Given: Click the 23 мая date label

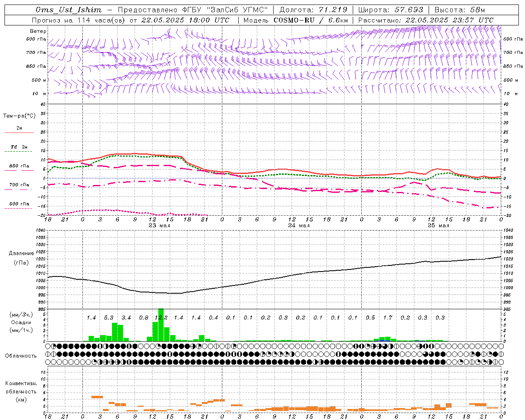Looking at the screenshot, I should point(159,226).
